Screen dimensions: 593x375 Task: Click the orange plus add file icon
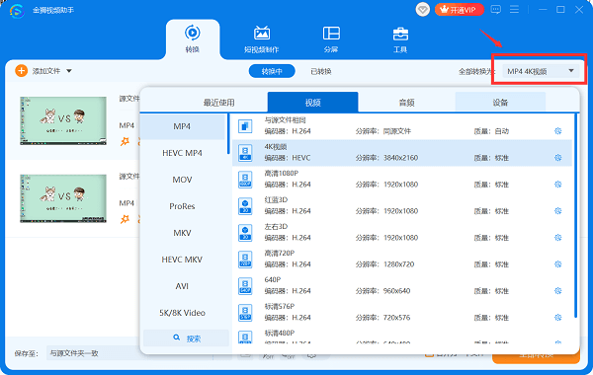tap(21, 71)
